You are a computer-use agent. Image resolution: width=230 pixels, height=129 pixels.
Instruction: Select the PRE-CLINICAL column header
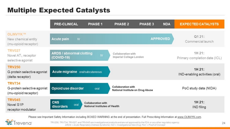click(x=66, y=24)
